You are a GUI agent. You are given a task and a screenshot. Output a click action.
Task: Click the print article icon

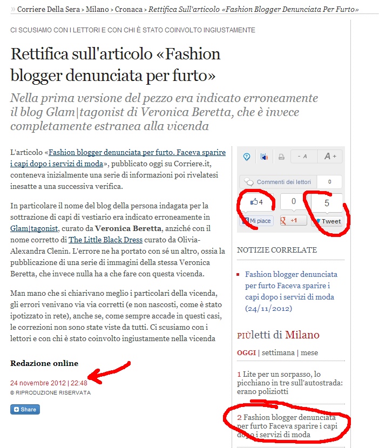coord(281,157)
